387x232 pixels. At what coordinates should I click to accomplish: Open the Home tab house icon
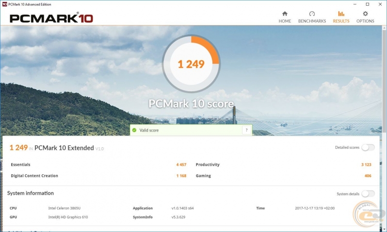pyautogui.click(x=285, y=14)
